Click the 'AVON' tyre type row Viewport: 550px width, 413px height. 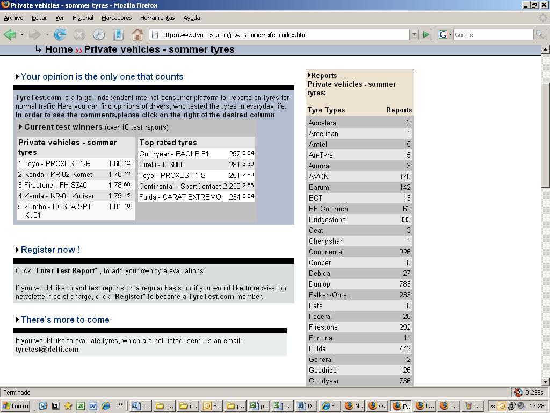coord(359,176)
